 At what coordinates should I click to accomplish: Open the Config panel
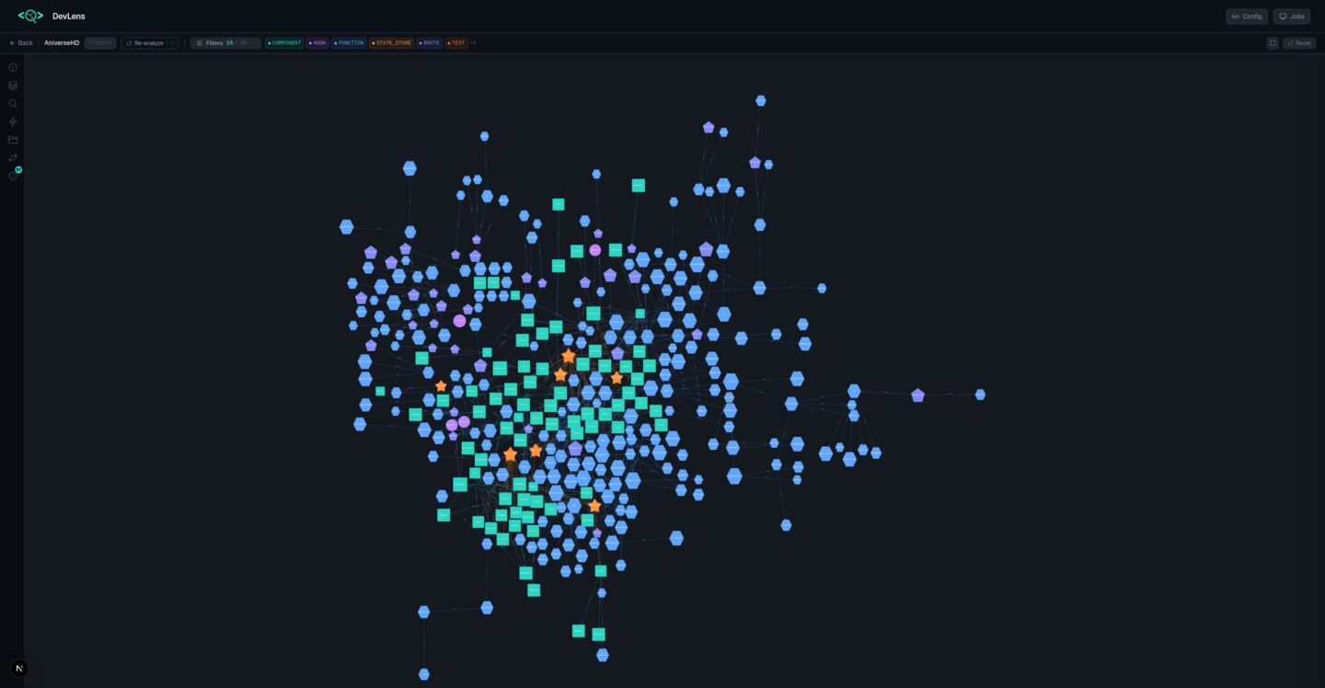pyautogui.click(x=1247, y=17)
